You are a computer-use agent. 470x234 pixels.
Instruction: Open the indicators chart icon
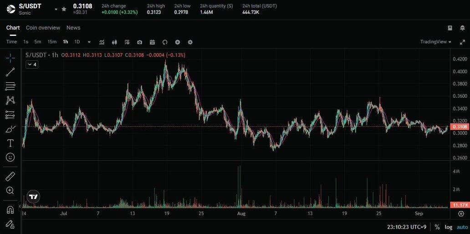pos(102,42)
